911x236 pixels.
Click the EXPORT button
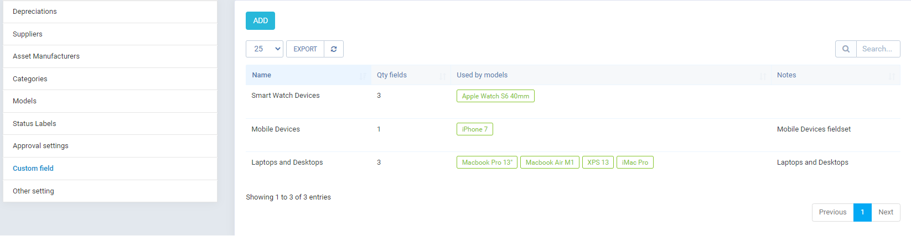[x=305, y=49]
